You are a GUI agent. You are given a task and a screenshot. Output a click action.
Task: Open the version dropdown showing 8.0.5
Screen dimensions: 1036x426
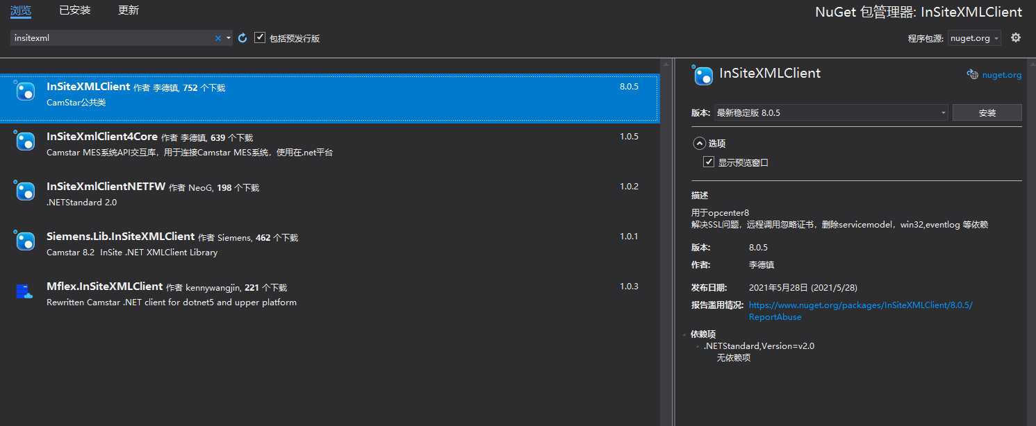pos(831,112)
